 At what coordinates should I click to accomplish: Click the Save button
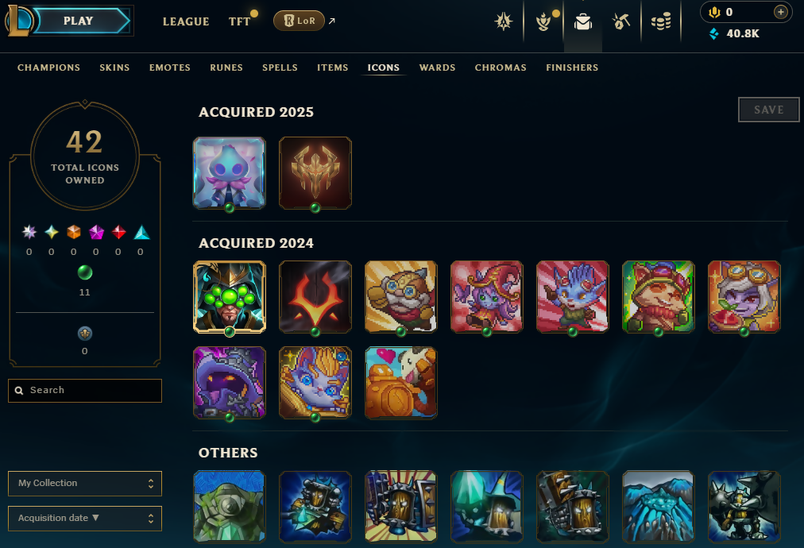[768, 110]
